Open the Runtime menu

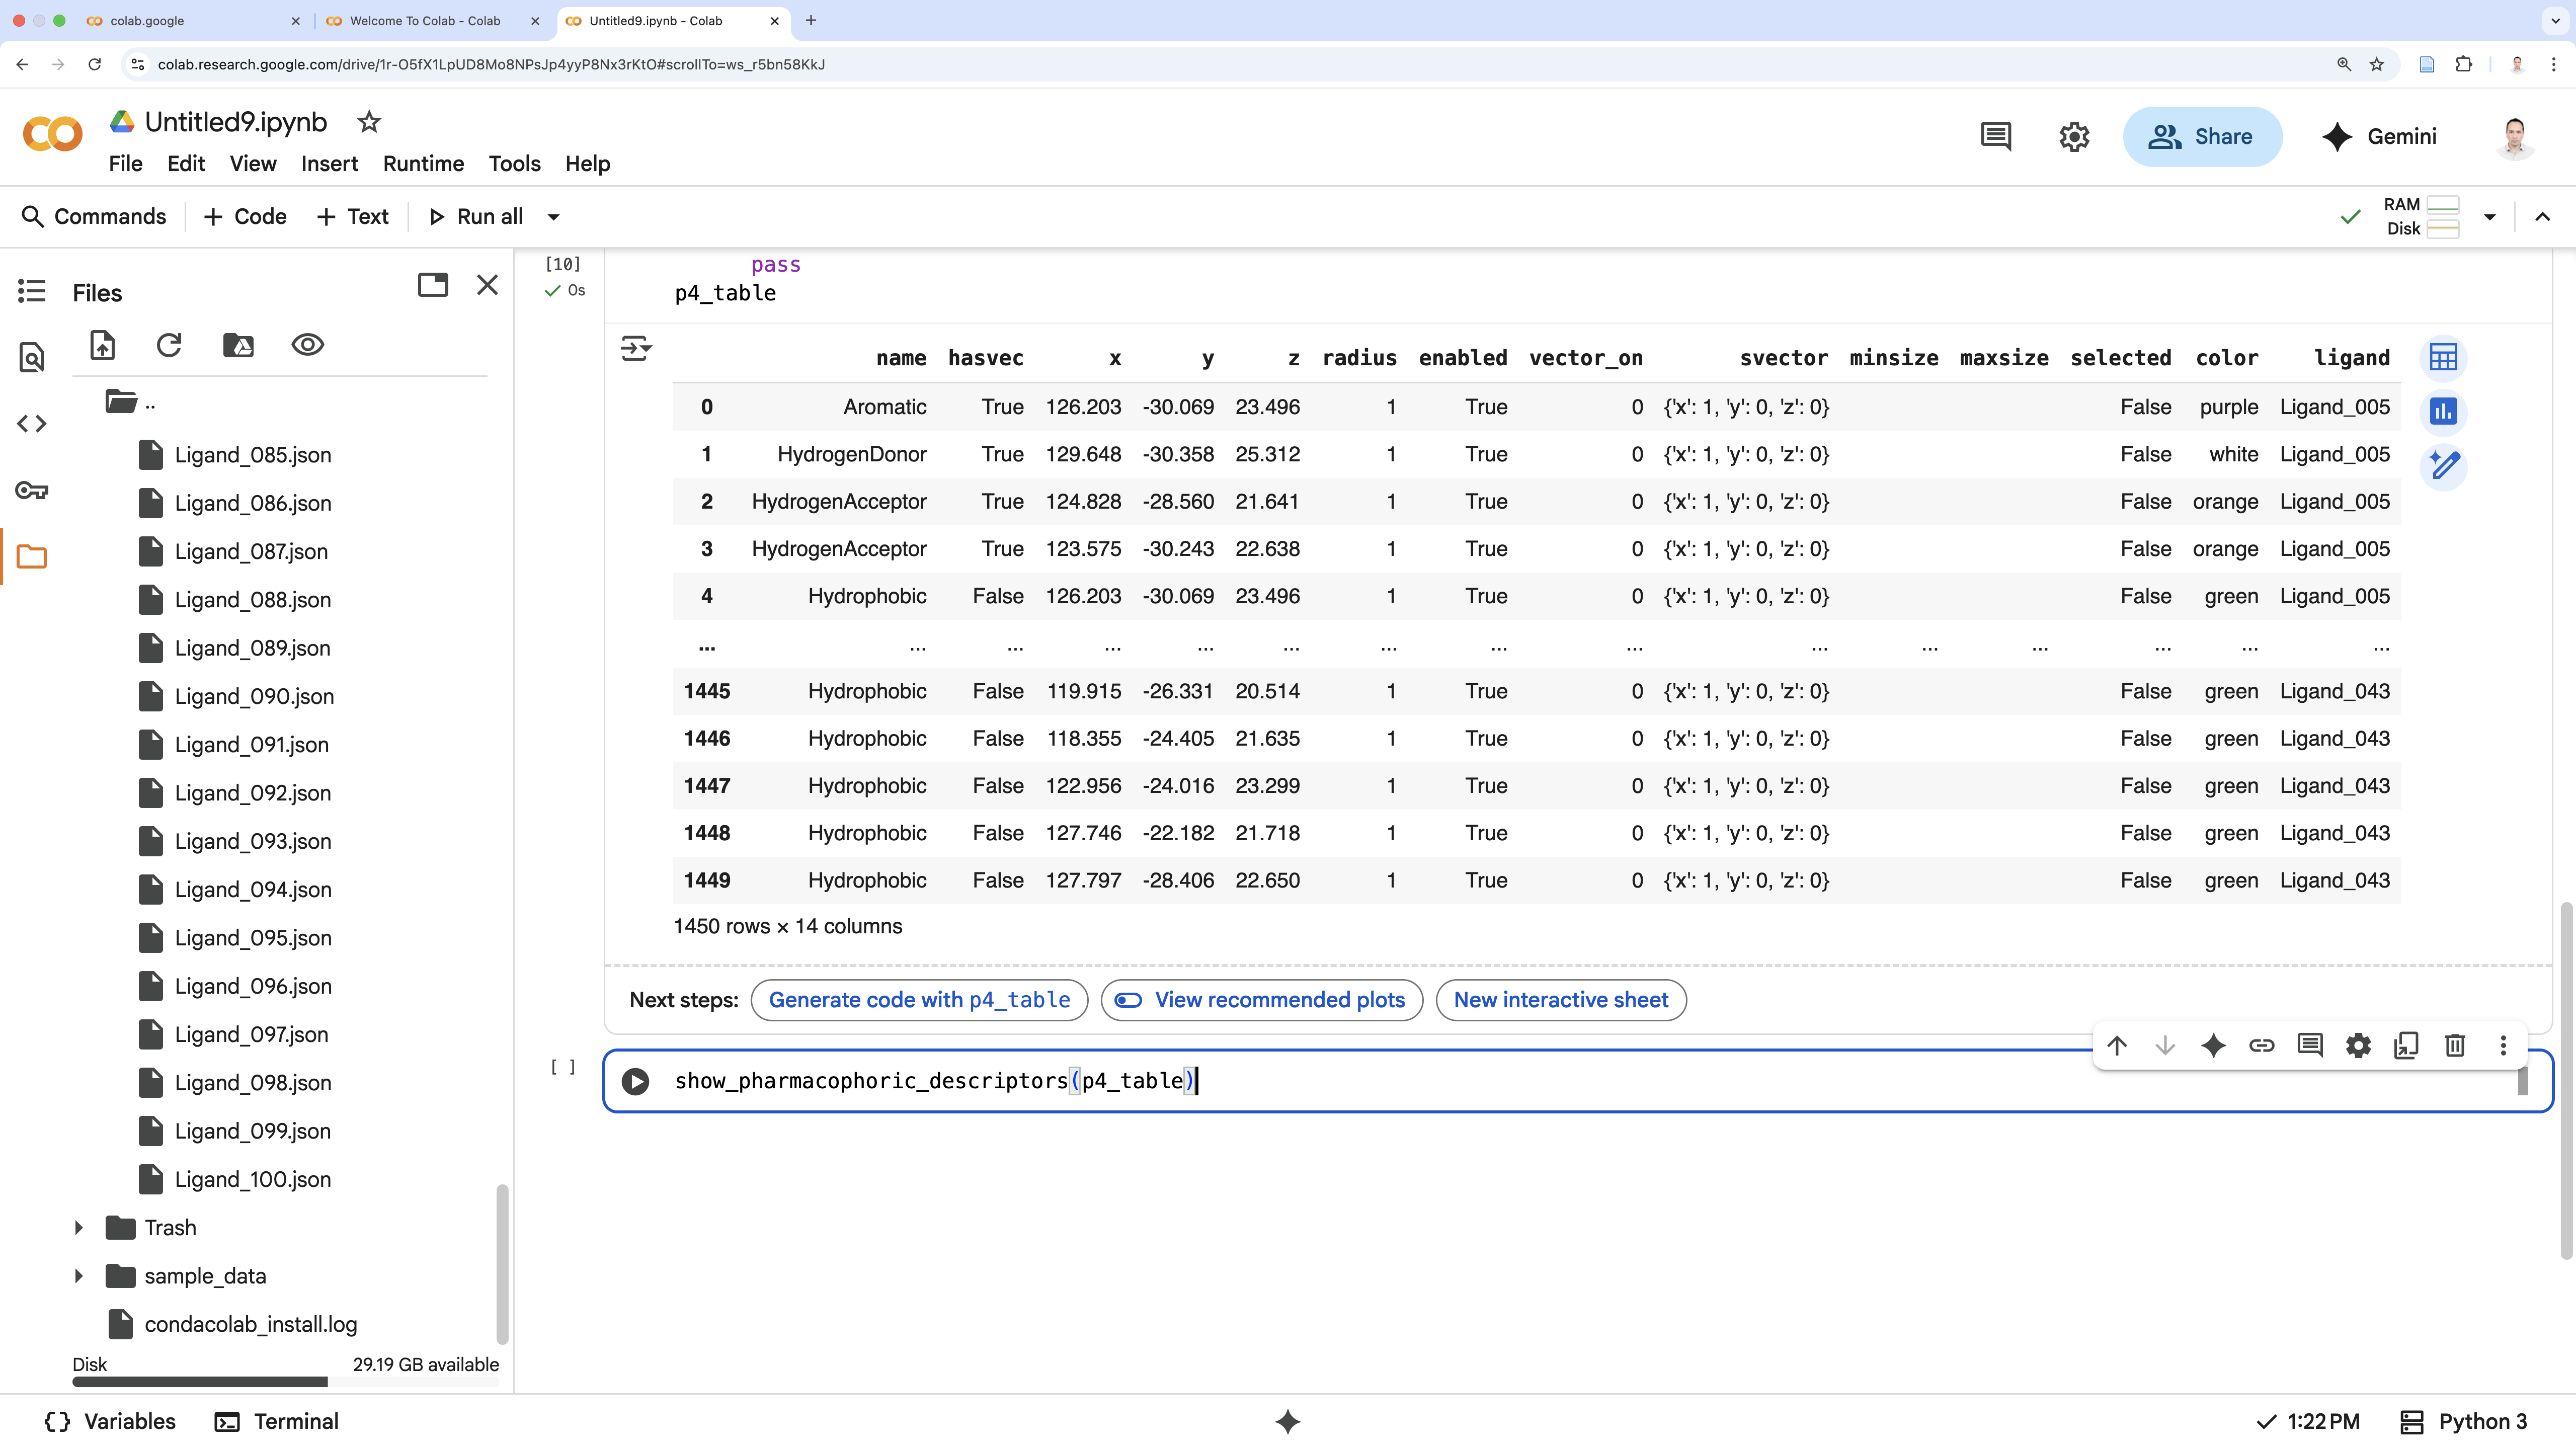pyautogui.click(x=423, y=164)
